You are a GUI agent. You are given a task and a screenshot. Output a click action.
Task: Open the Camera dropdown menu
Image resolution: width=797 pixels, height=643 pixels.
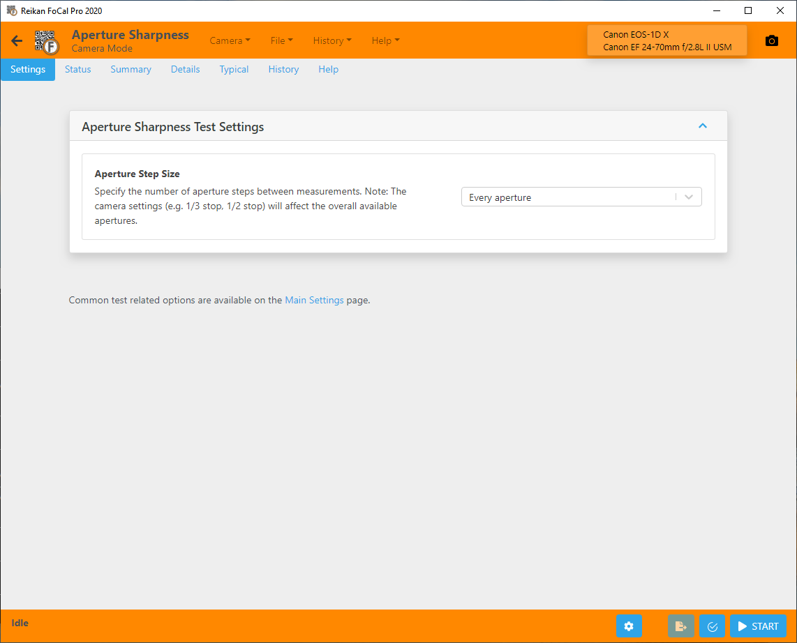pos(230,41)
